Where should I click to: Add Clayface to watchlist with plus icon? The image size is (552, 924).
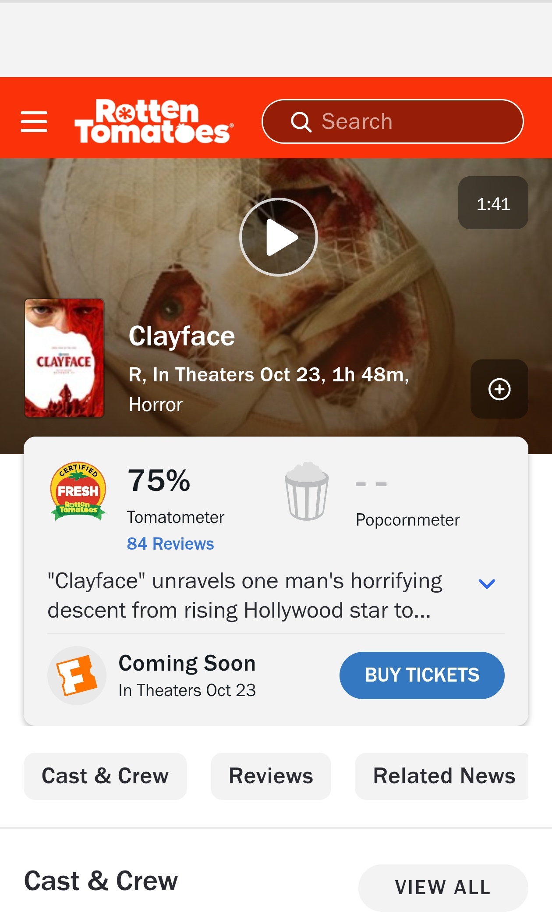pos(499,389)
